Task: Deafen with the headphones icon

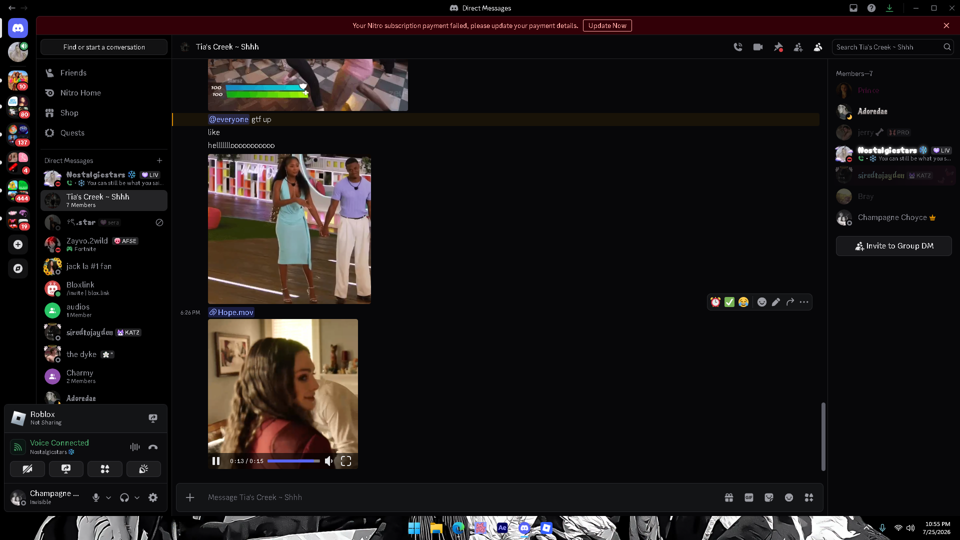Action: pyautogui.click(x=124, y=497)
